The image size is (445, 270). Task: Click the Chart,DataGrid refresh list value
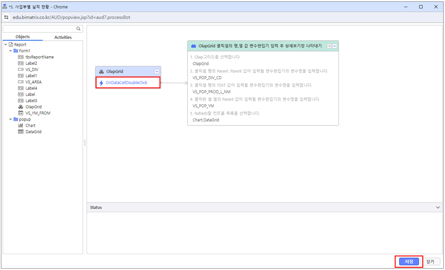pyautogui.click(x=206, y=120)
